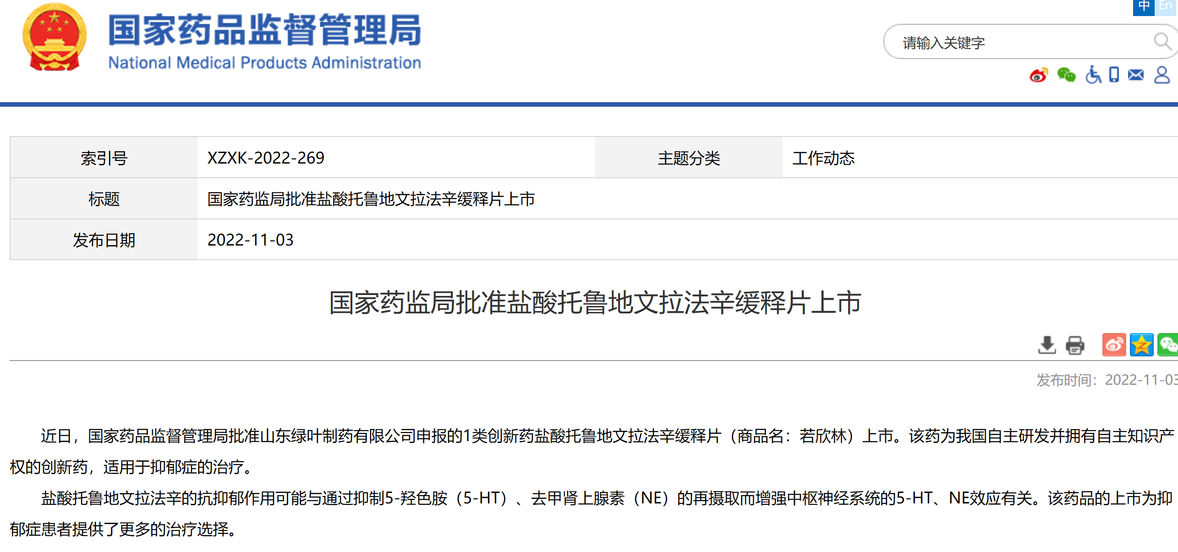Click the National Medical Products Administration text
This screenshot has height=552, width=1178.
coord(264,63)
